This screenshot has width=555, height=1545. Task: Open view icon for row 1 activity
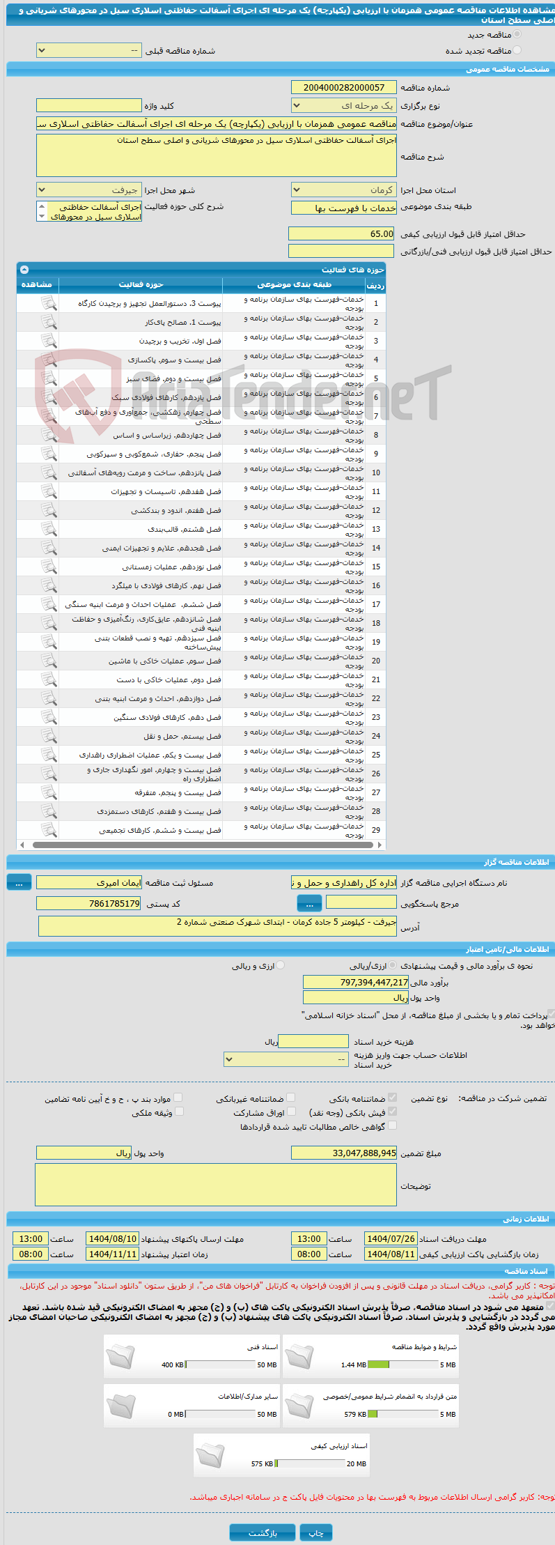pyautogui.click(x=48, y=303)
